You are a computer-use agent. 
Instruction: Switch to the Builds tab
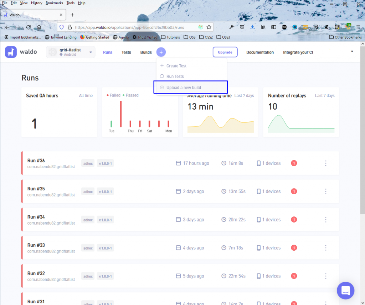[146, 52]
